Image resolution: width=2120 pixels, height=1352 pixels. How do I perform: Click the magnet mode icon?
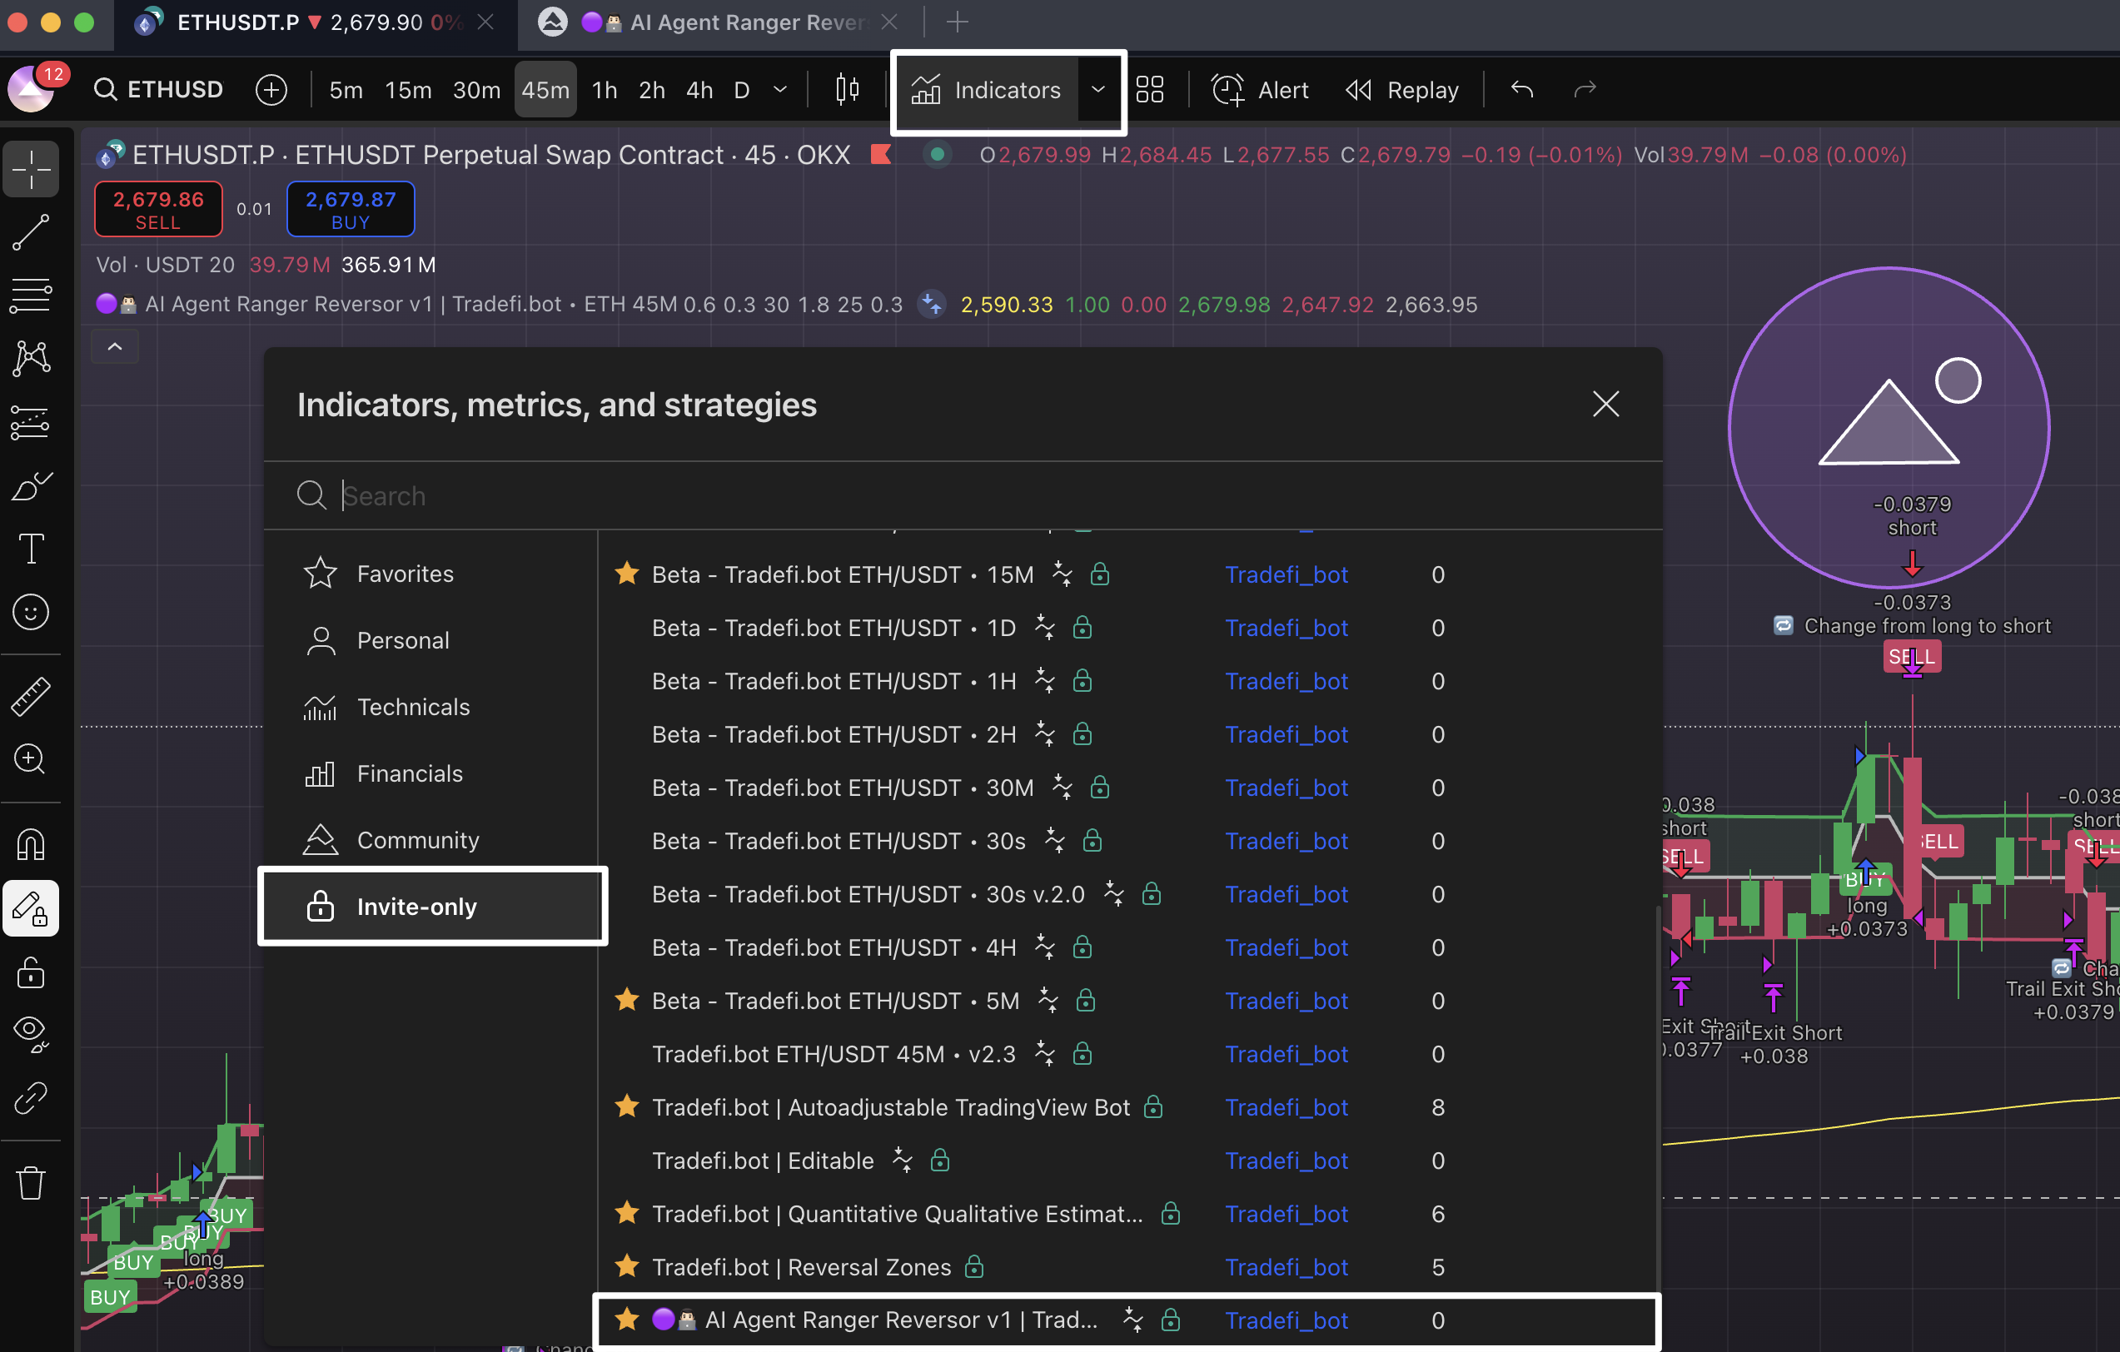point(31,844)
